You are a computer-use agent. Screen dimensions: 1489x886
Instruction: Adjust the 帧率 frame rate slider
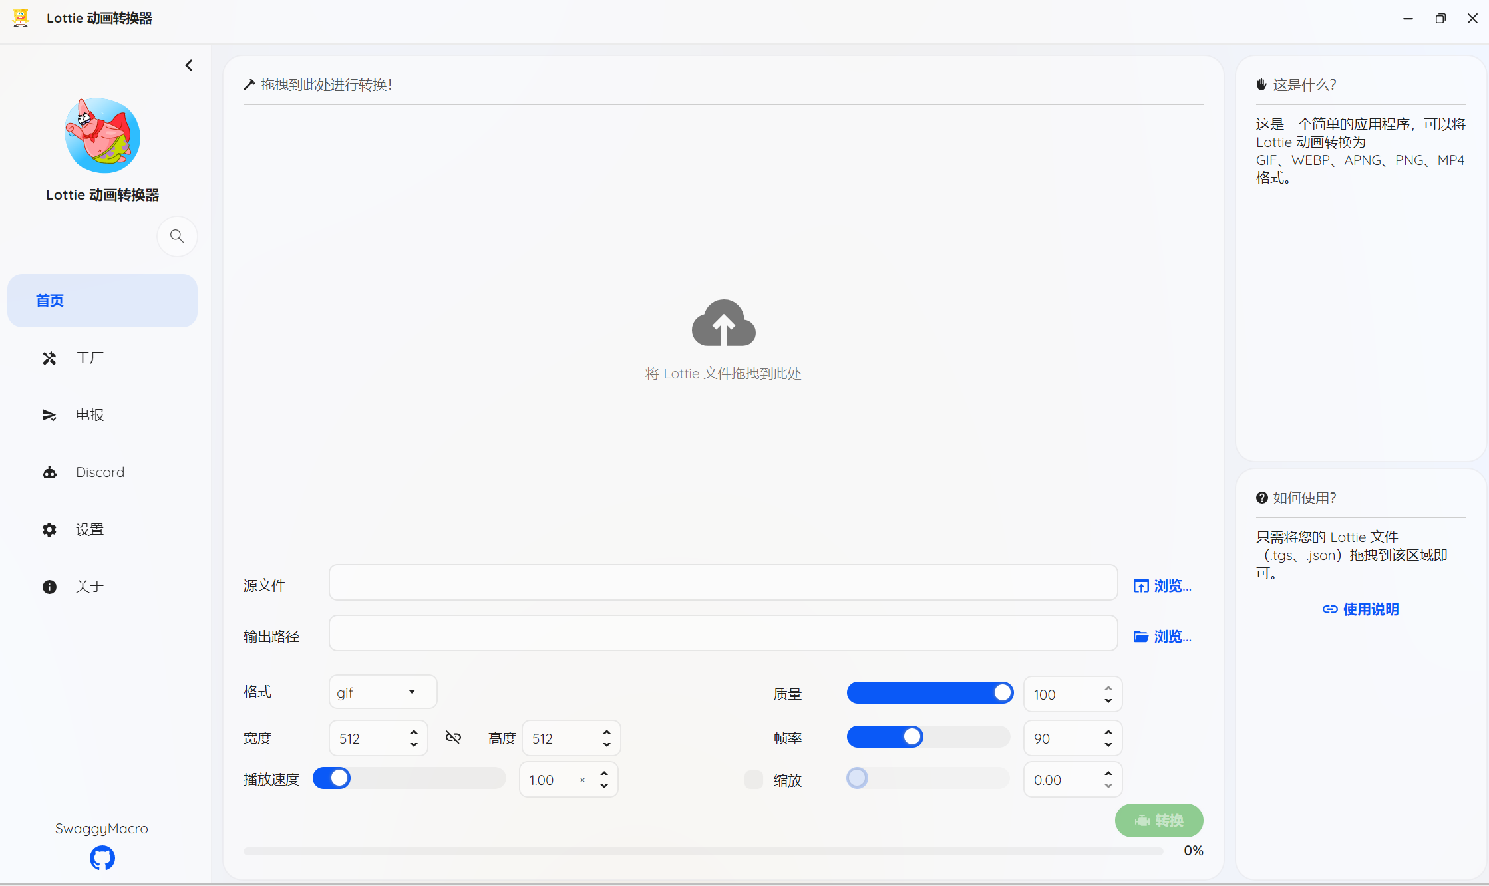point(912,737)
